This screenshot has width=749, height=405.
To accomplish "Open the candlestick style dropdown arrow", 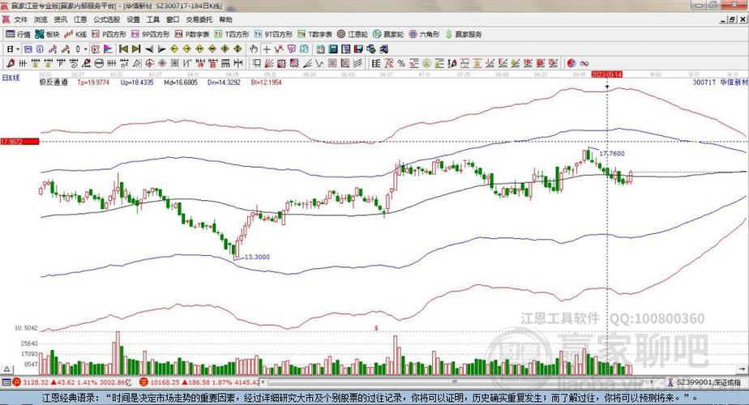I will click(x=85, y=49).
